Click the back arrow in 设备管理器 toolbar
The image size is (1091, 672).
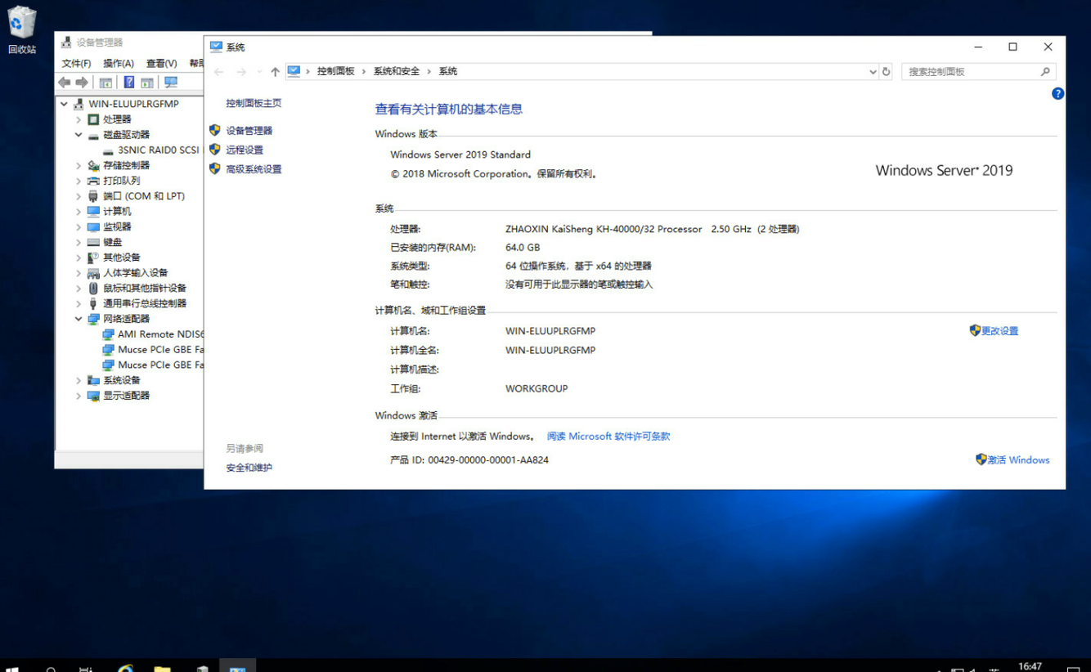pos(65,83)
